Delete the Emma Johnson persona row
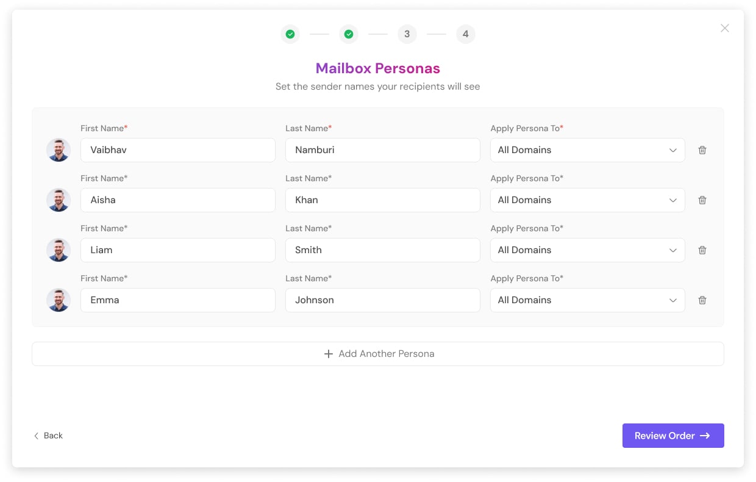The width and height of the screenshot is (756, 482). [x=702, y=300]
